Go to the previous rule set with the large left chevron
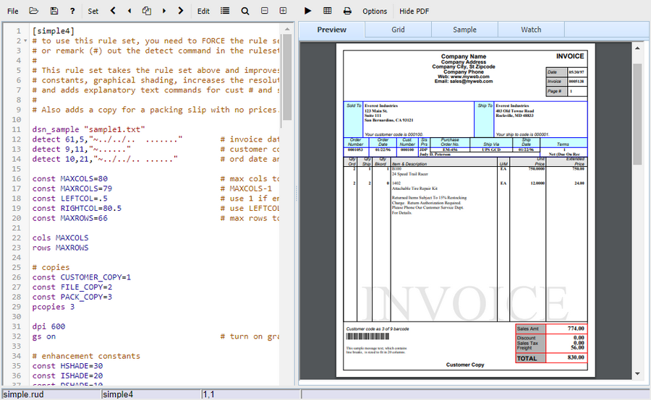The width and height of the screenshot is (651, 400). pos(113,11)
